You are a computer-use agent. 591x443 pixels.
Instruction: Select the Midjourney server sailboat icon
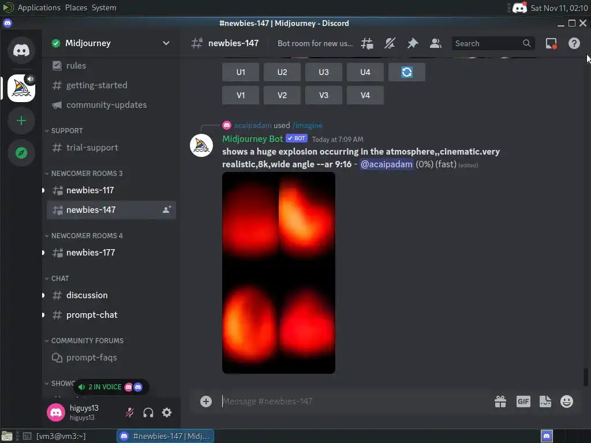tap(21, 88)
